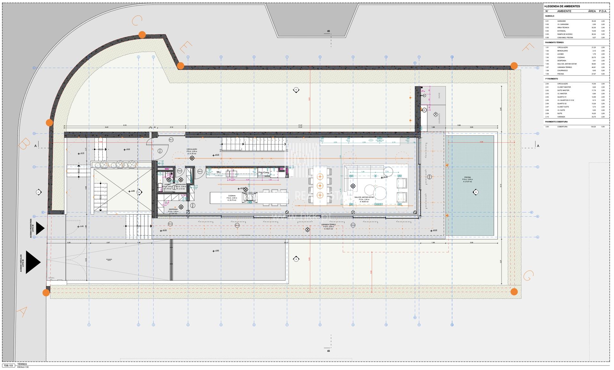Click the orange boundary point near letter C
Image resolution: width=614 pixels, height=370 pixels.
(142, 35)
